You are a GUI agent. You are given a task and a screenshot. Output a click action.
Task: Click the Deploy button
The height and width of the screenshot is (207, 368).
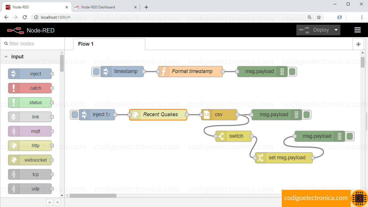tap(314, 30)
